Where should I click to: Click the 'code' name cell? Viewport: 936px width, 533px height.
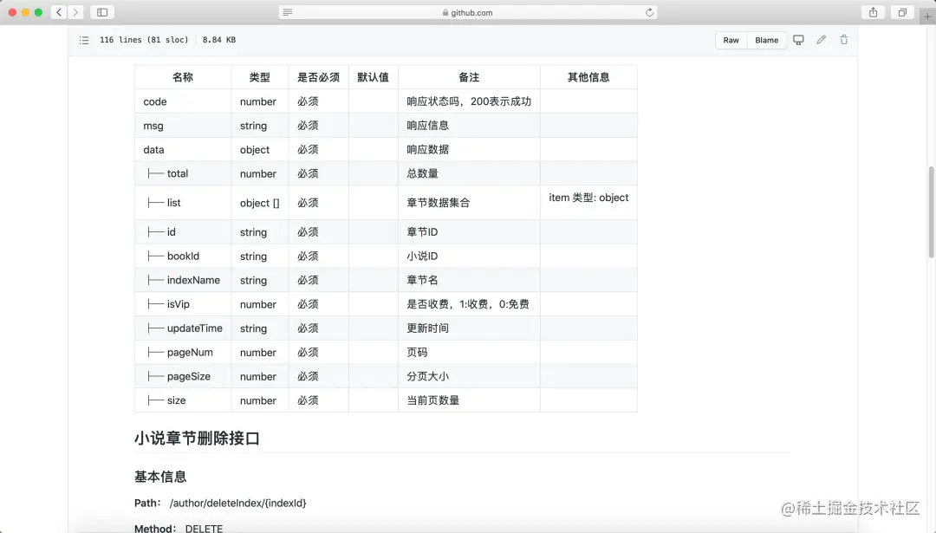[x=183, y=101]
